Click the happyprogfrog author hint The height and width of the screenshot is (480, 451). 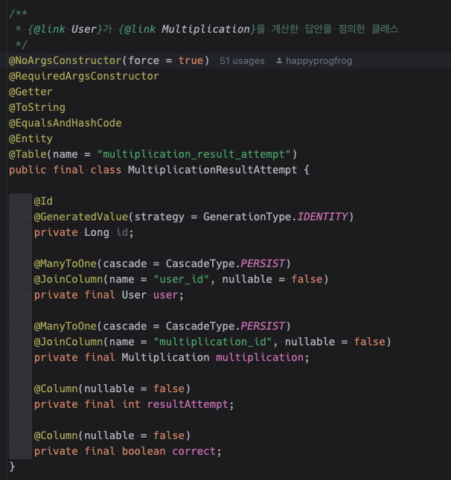(x=319, y=60)
